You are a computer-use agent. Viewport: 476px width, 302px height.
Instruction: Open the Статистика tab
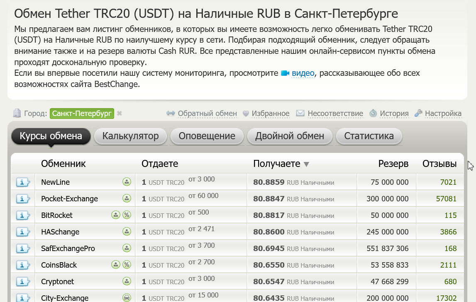click(369, 136)
